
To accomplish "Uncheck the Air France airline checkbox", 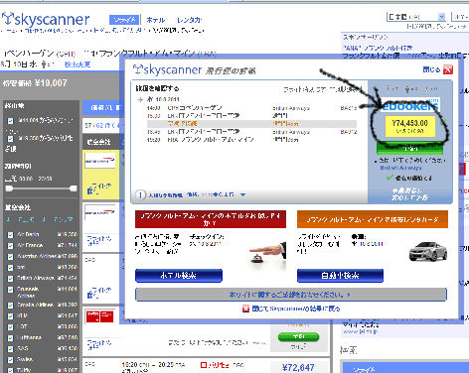I will coord(10,246).
